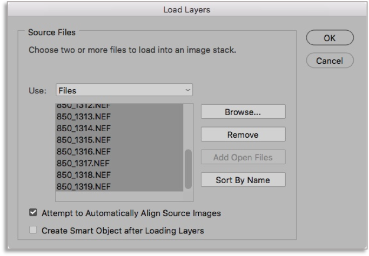369x256 pixels.
Task: Open the Use source dropdown
Action: pyautogui.click(x=124, y=90)
